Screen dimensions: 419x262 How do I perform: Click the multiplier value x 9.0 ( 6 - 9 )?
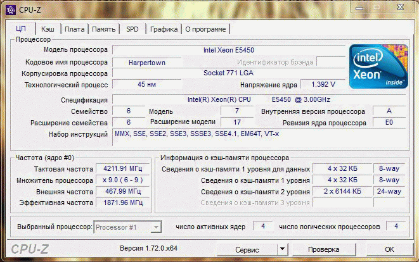[122, 180]
